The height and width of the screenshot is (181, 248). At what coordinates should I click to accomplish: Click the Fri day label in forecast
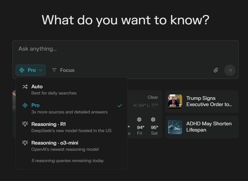[139, 133]
